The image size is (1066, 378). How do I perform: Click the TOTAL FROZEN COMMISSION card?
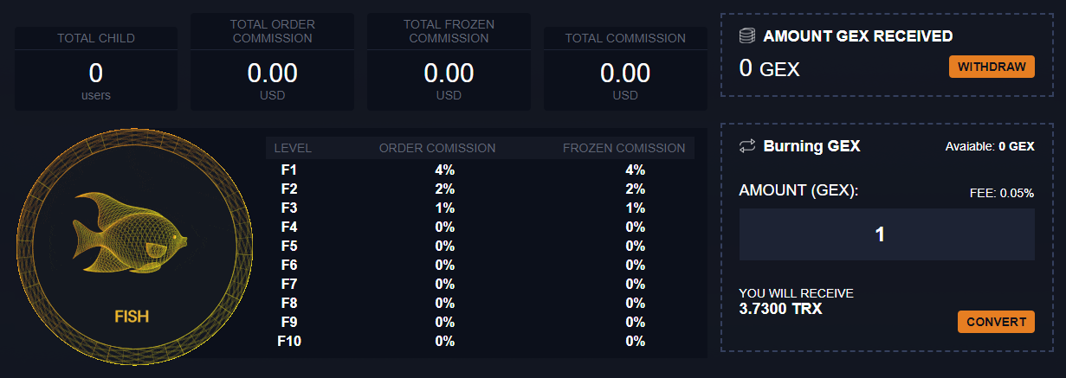[x=449, y=61]
